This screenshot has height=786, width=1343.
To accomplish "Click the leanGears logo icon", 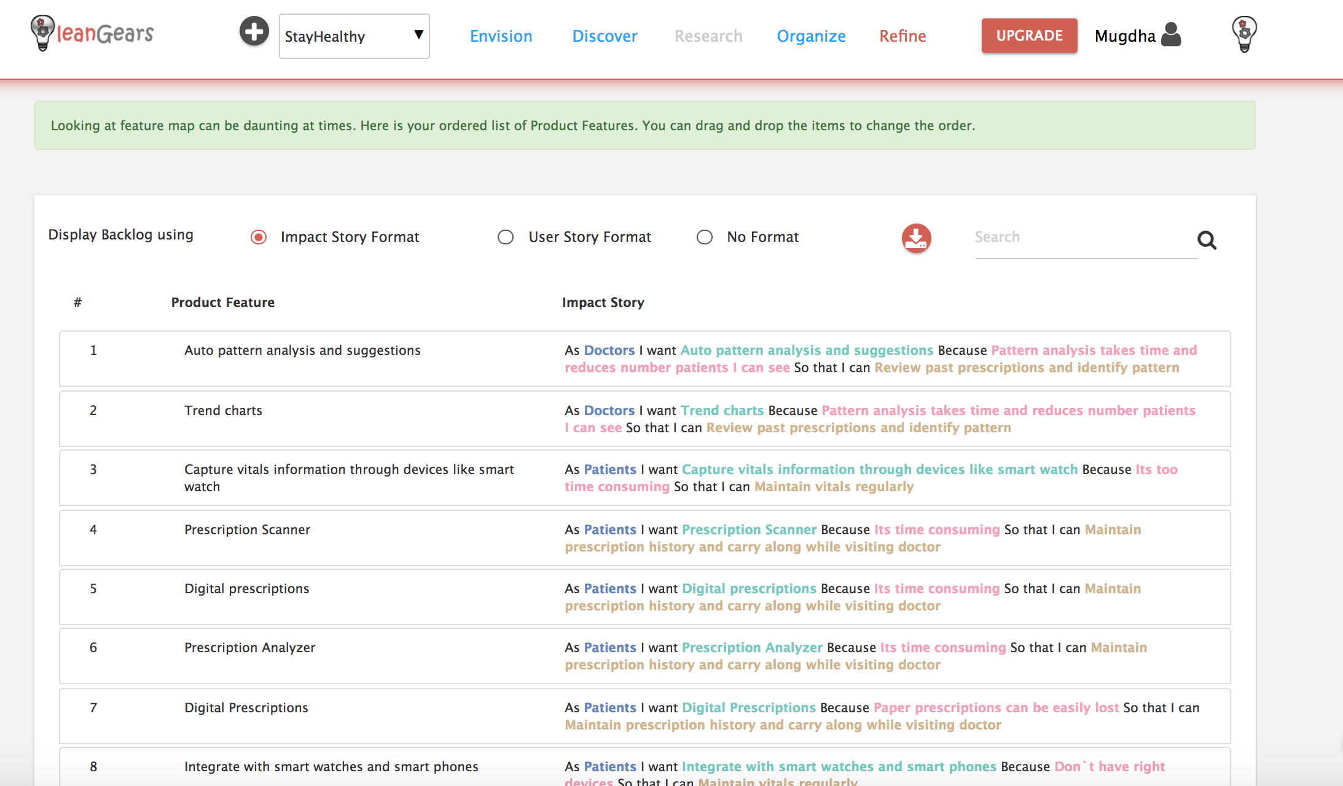I will [x=42, y=33].
